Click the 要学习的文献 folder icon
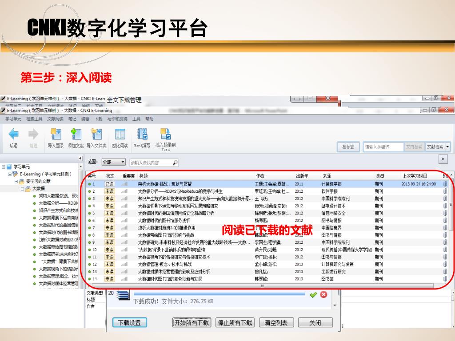Screen dimensions: 455x341 tap(21, 182)
